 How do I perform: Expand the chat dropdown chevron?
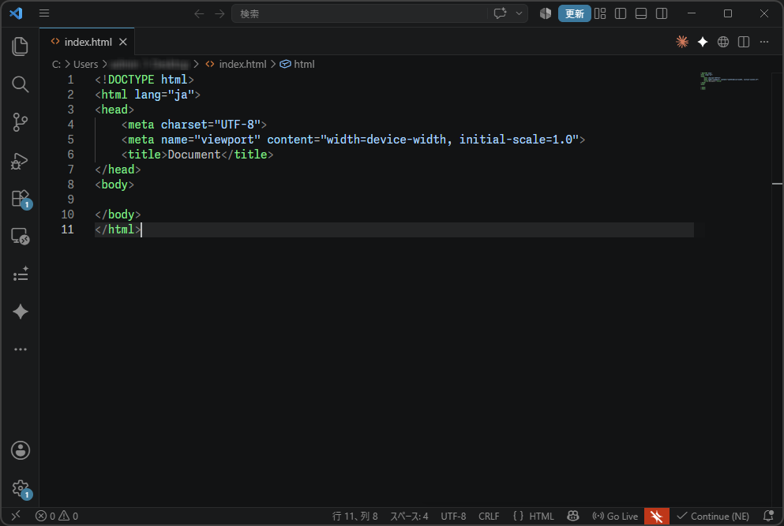pyautogui.click(x=519, y=13)
